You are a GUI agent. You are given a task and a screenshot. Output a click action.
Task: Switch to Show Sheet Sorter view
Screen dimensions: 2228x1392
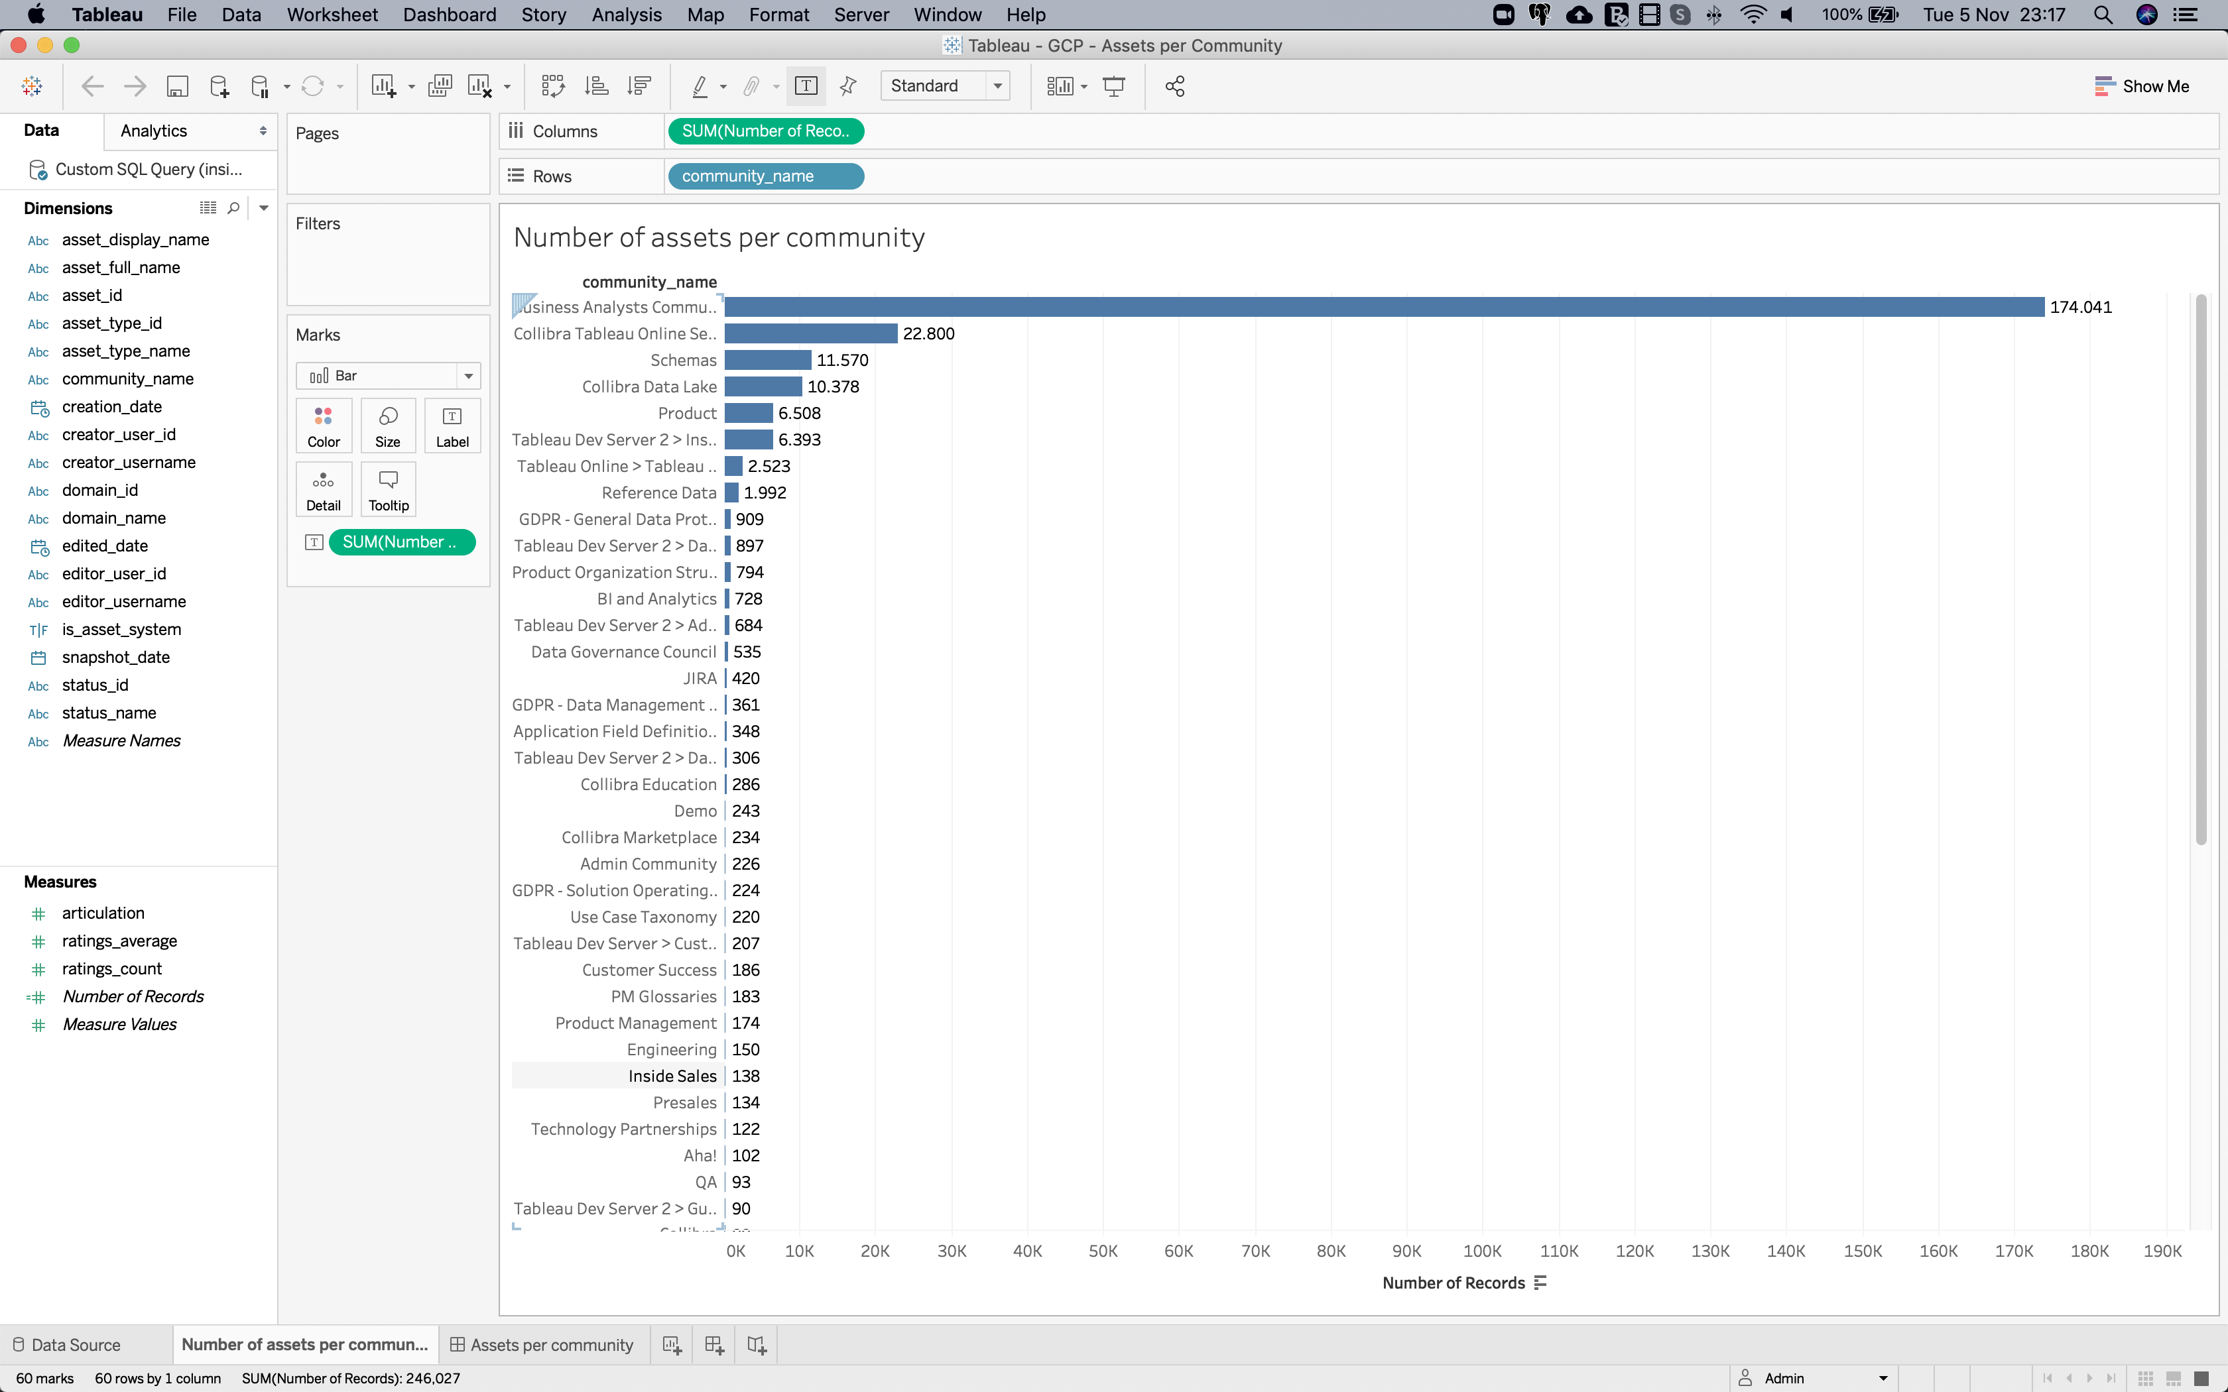coord(2146,1378)
